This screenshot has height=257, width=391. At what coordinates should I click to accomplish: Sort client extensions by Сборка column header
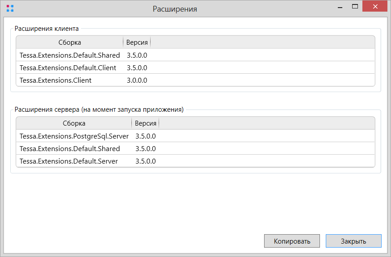click(70, 42)
